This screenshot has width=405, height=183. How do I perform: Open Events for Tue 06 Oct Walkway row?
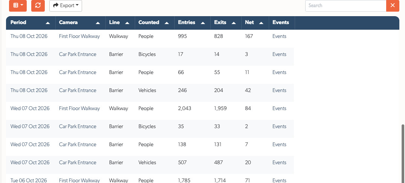click(x=279, y=180)
